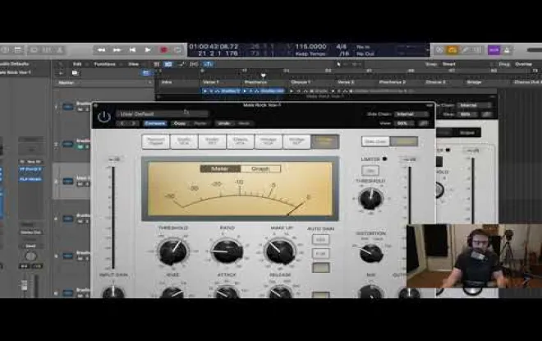542x341 pixels.
Task: Toggle the Cycle button in transport
Action: [x=177, y=50]
